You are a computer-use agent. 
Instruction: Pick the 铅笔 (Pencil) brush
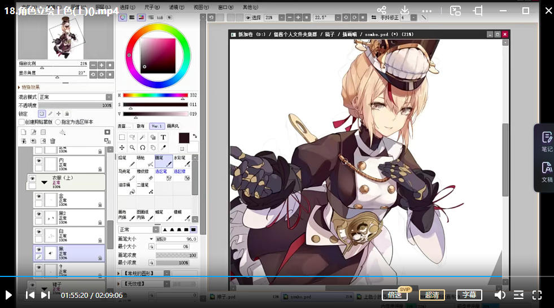pos(126,161)
